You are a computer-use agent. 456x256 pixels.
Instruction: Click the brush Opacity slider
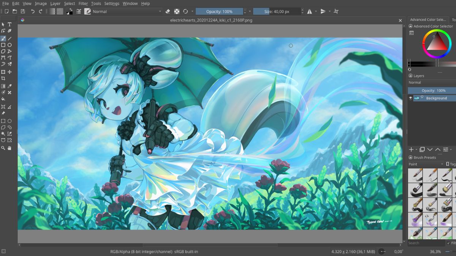pyautogui.click(x=219, y=11)
